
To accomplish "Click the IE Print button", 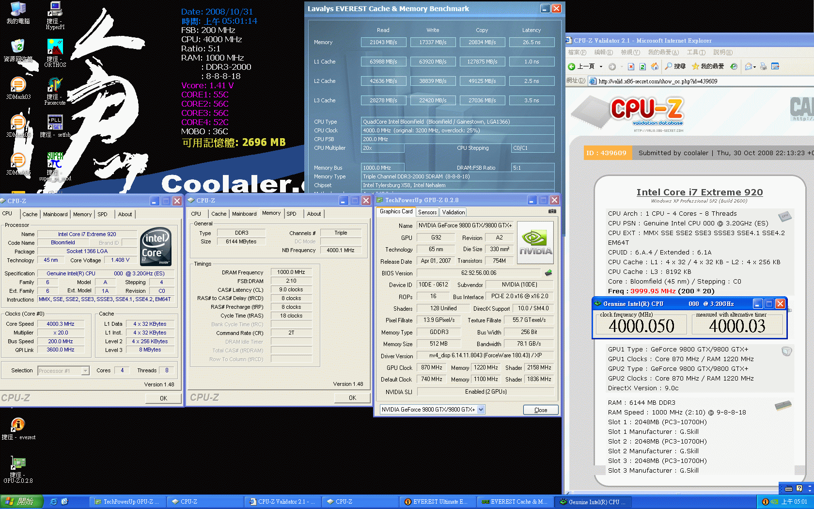I will pos(764,66).
